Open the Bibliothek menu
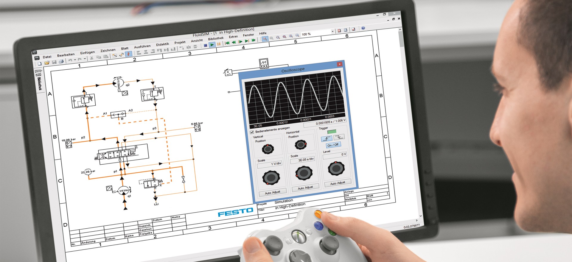 (x=216, y=38)
